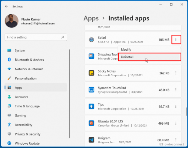Click the Synaptics TouchPad app icon
This screenshot has width=188, height=148.
click(91, 90)
